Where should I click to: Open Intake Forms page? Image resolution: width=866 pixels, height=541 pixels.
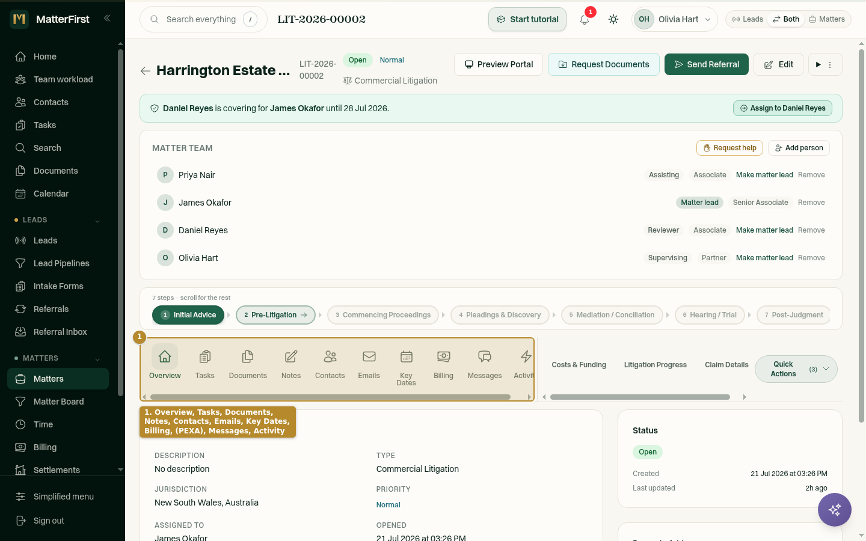pyautogui.click(x=58, y=286)
